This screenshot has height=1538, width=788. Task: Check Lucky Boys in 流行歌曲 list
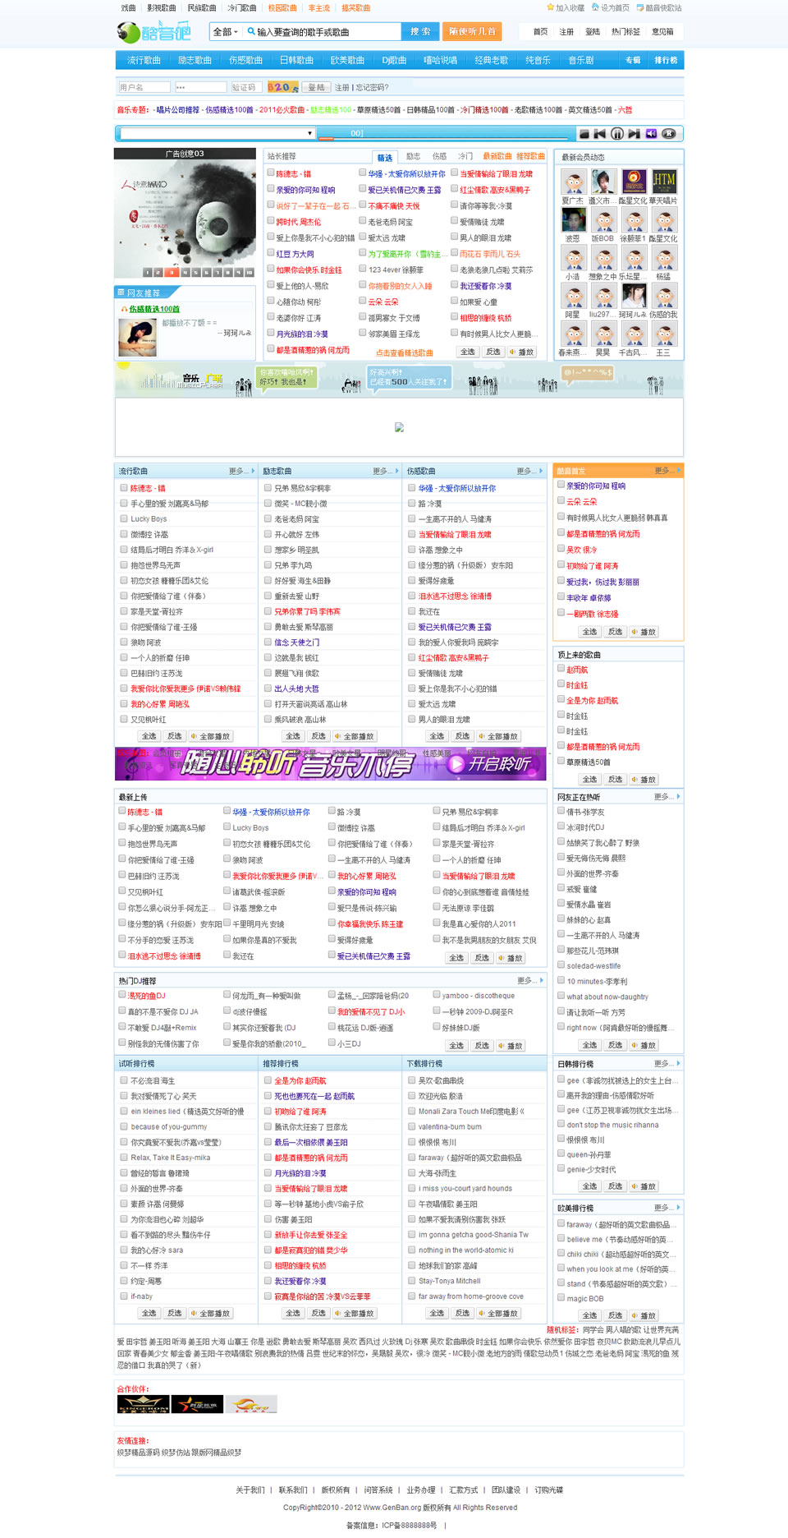coord(124,518)
